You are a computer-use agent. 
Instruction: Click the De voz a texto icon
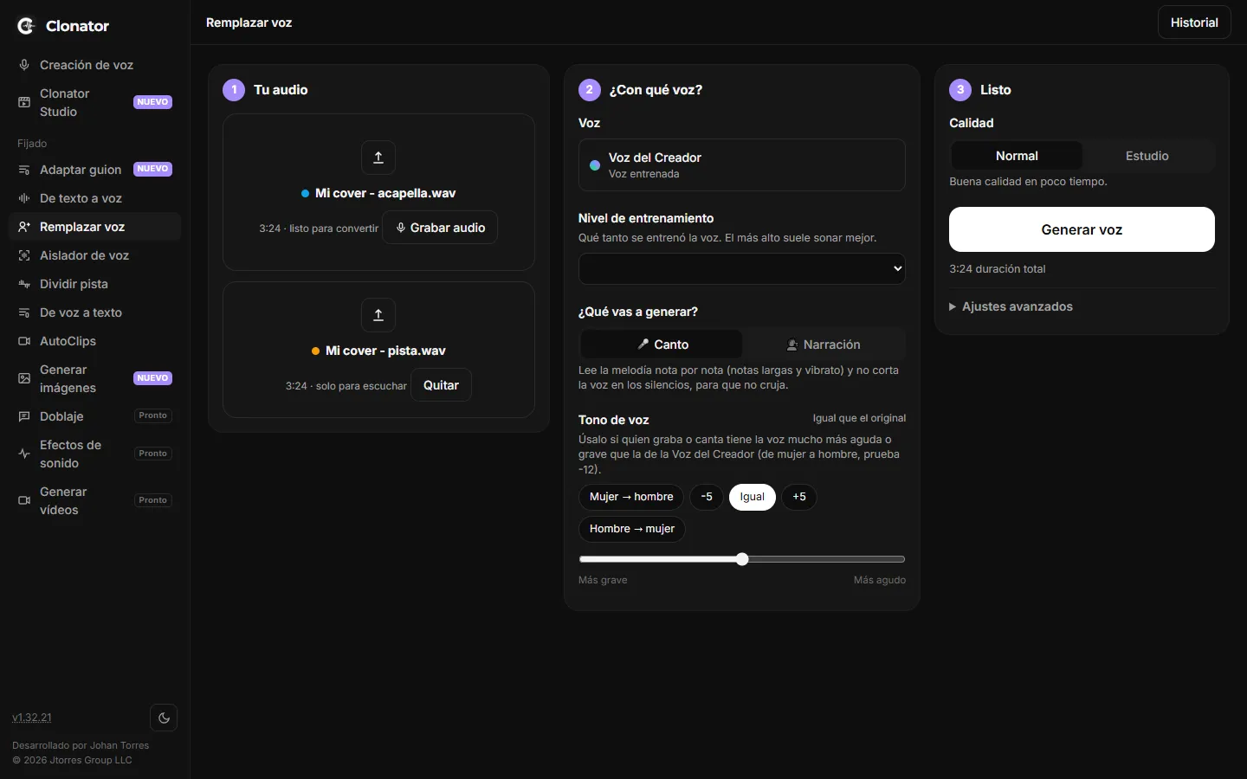pos(24,312)
